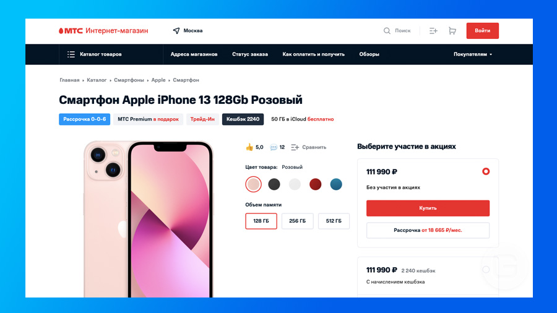
Task: Open Статус заказа menu item
Action: pyautogui.click(x=250, y=54)
